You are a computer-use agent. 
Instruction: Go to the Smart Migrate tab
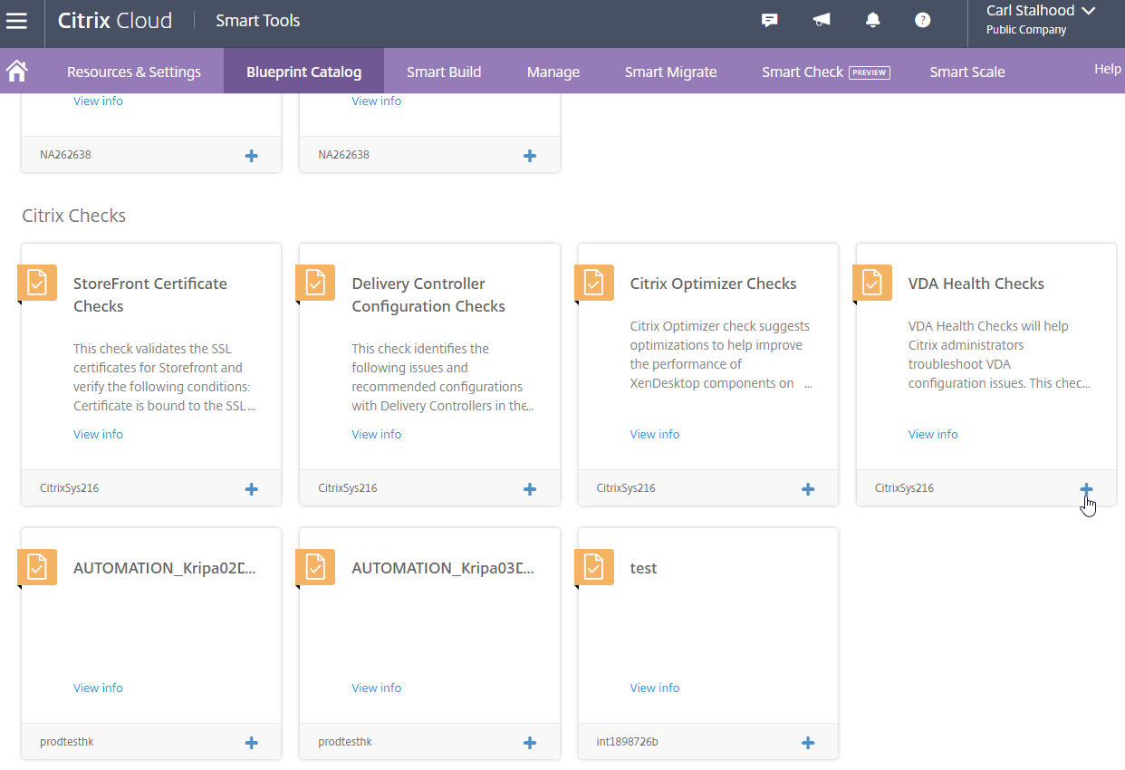(671, 72)
